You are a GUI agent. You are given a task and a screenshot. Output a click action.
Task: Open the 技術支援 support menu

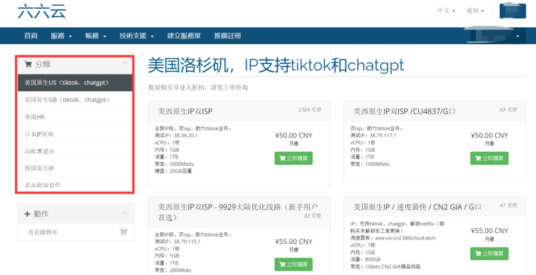pyautogui.click(x=137, y=36)
